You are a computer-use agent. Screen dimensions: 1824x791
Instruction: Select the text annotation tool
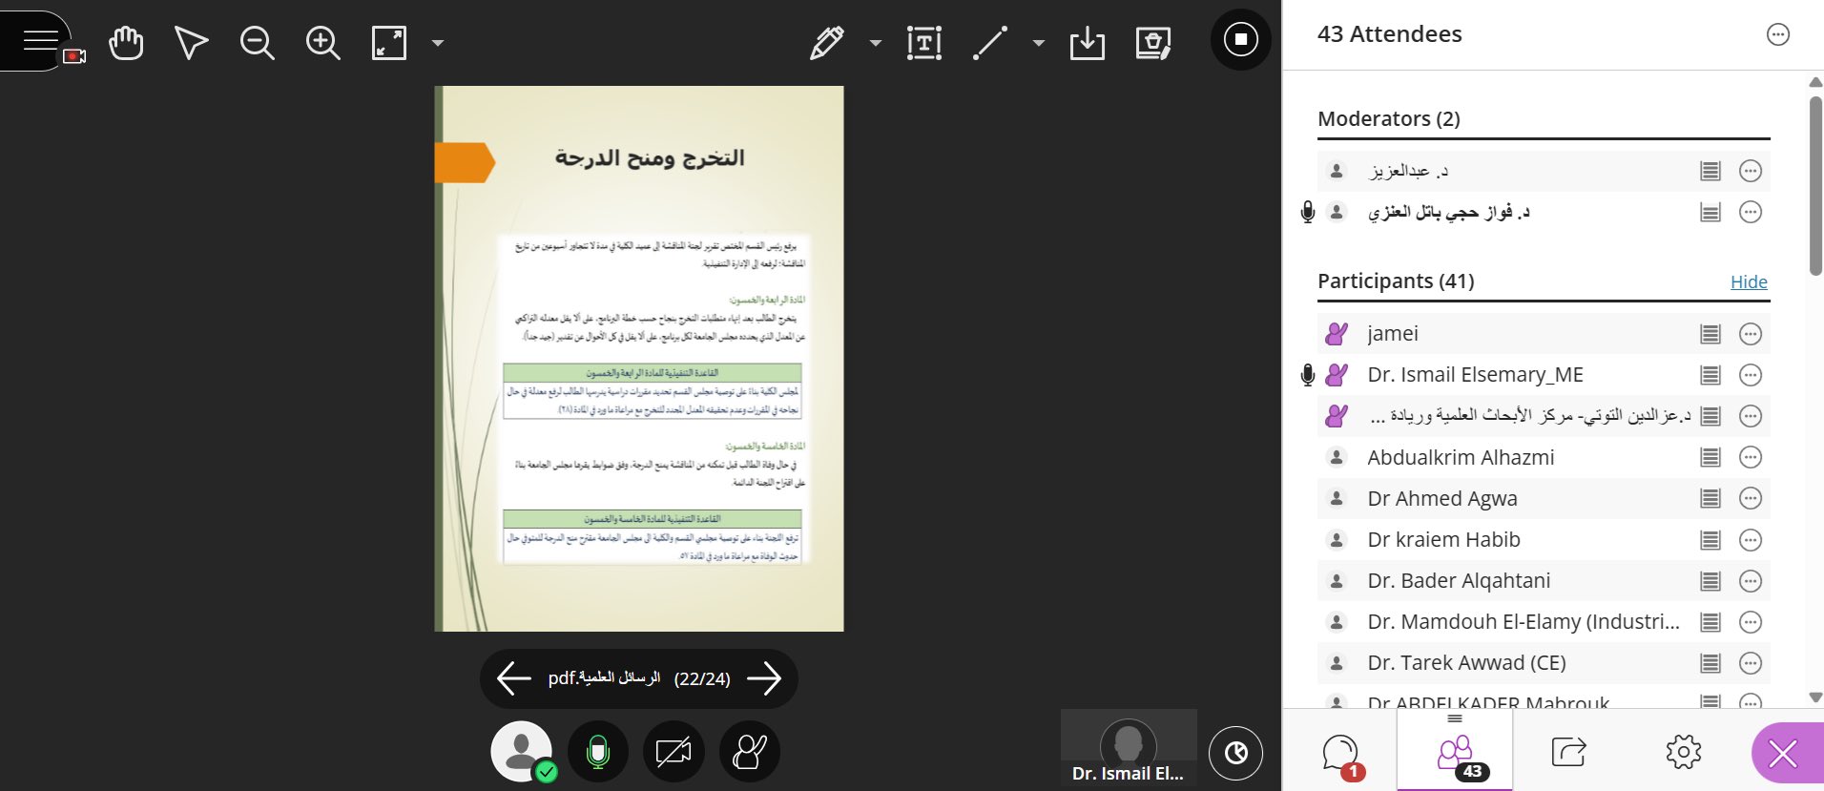pos(923,43)
